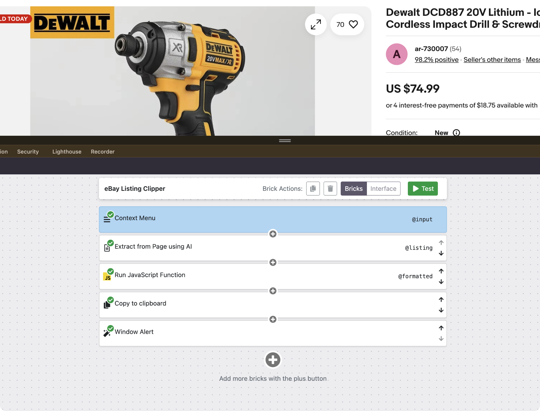Viewport: 540px width, 411px height.
Task: Click large plus to add brick
Action: pyautogui.click(x=273, y=360)
